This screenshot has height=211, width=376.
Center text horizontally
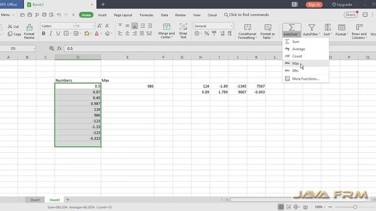pyautogui.click(x=127, y=33)
